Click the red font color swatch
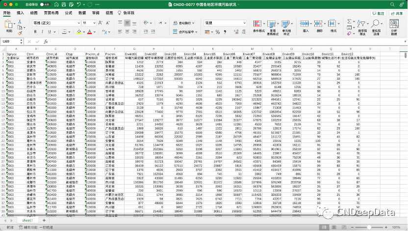 tap(90, 32)
